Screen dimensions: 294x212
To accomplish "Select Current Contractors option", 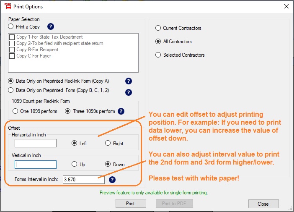I will 158,28.
